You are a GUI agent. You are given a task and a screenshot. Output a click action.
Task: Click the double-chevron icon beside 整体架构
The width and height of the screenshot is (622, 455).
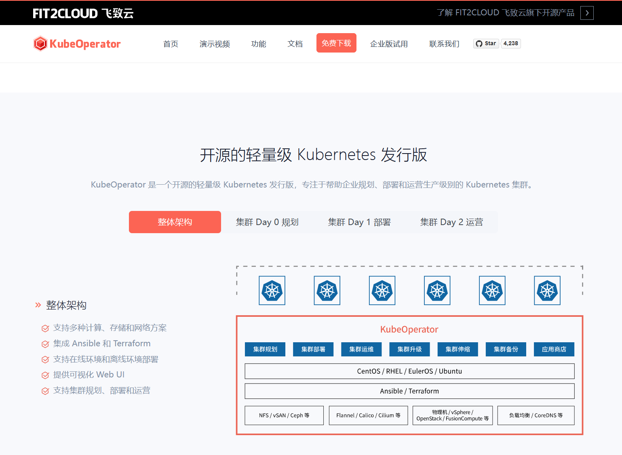click(38, 305)
